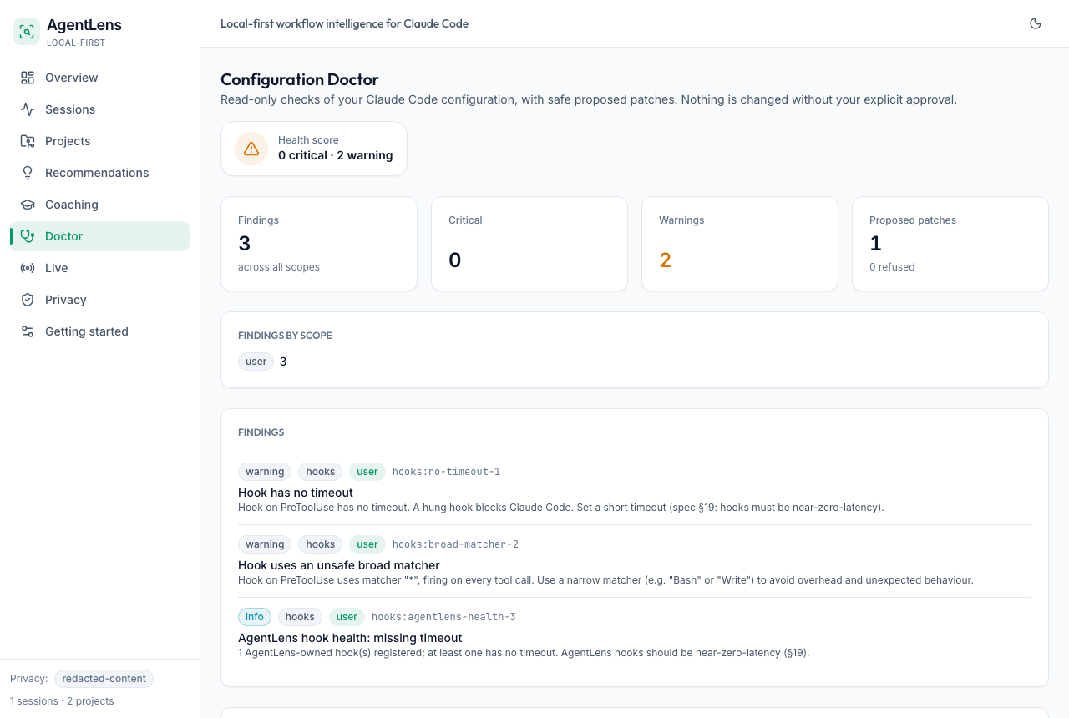
Task: Click the Configuration Doctor heading
Action: (x=300, y=79)
